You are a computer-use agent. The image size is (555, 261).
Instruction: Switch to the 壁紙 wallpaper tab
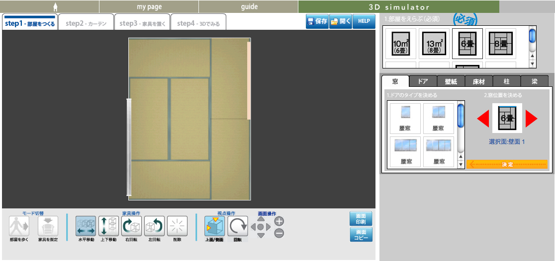(x=451, y=81)
